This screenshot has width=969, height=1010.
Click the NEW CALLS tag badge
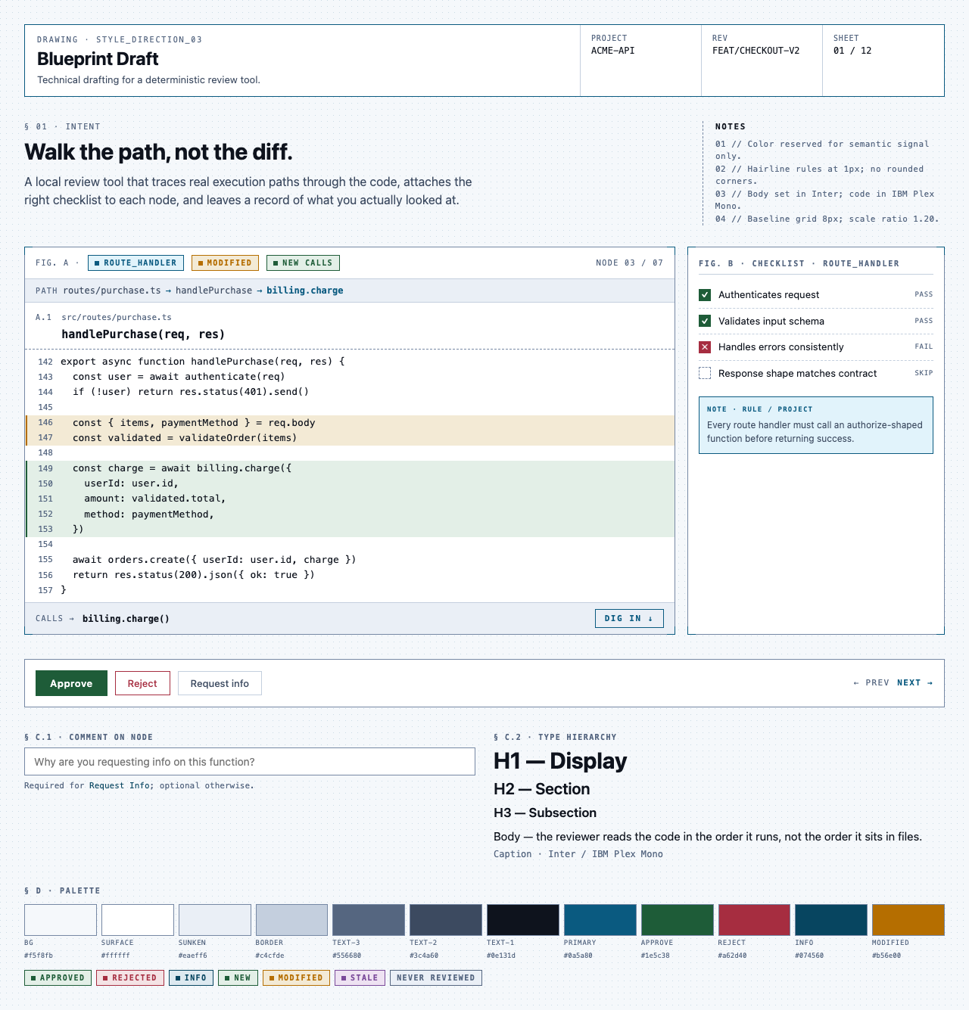tap(303, 263)
